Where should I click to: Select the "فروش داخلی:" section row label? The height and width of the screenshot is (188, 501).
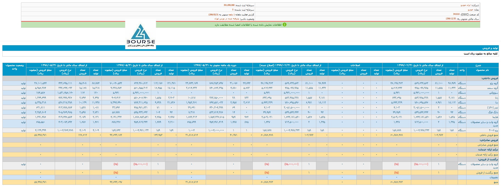(490, 78)
